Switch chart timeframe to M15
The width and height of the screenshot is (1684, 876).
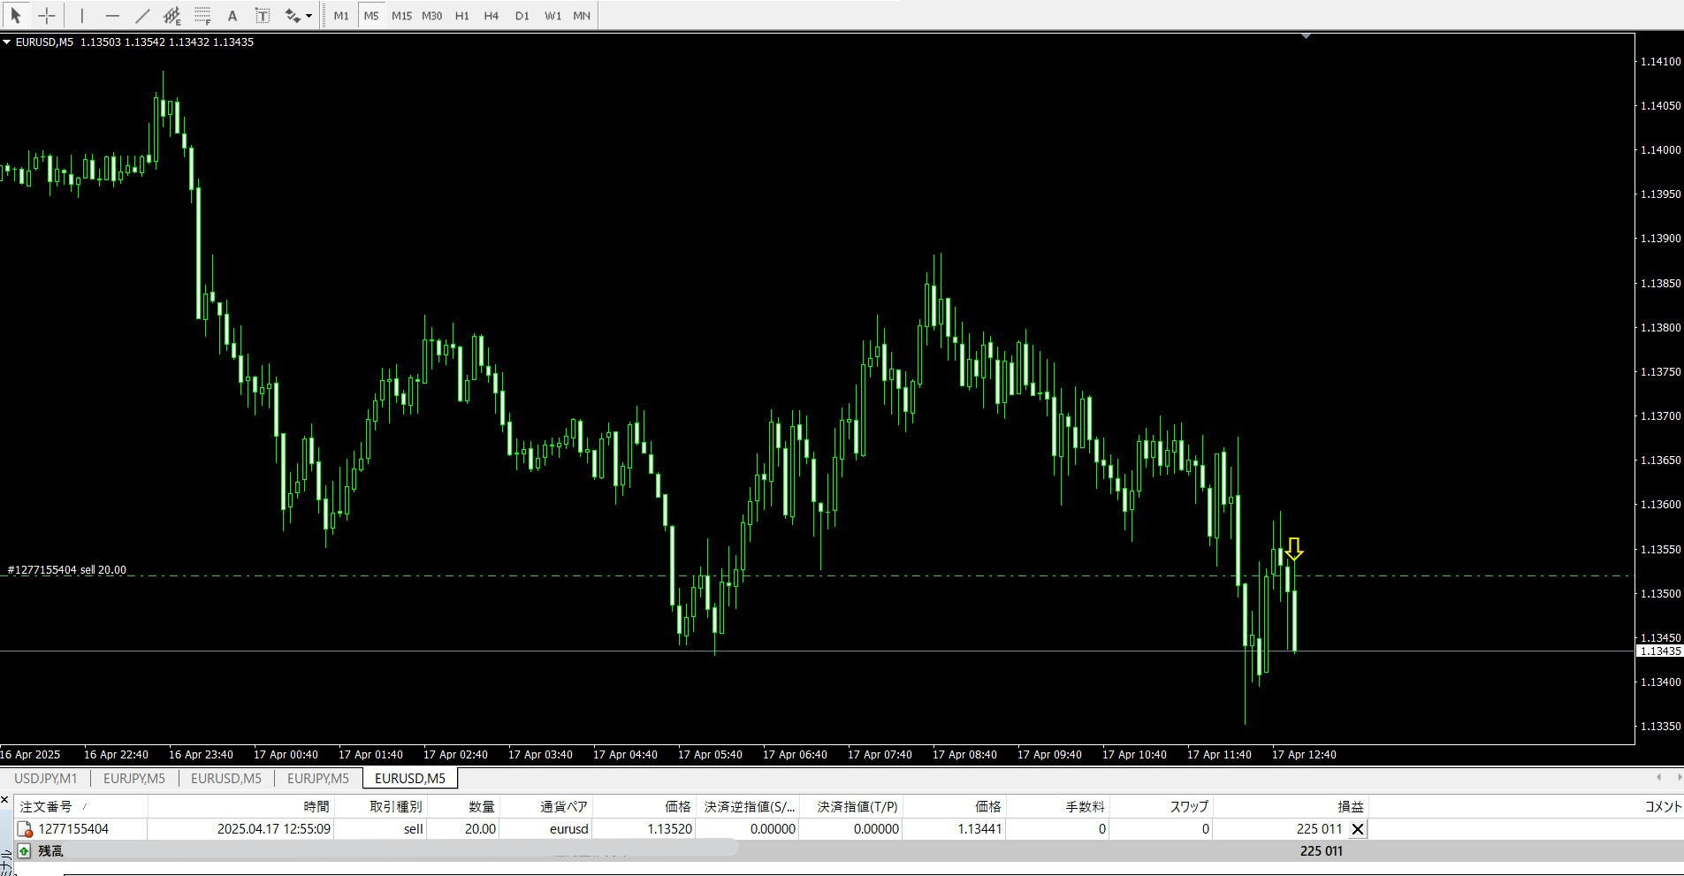[401, 15]
